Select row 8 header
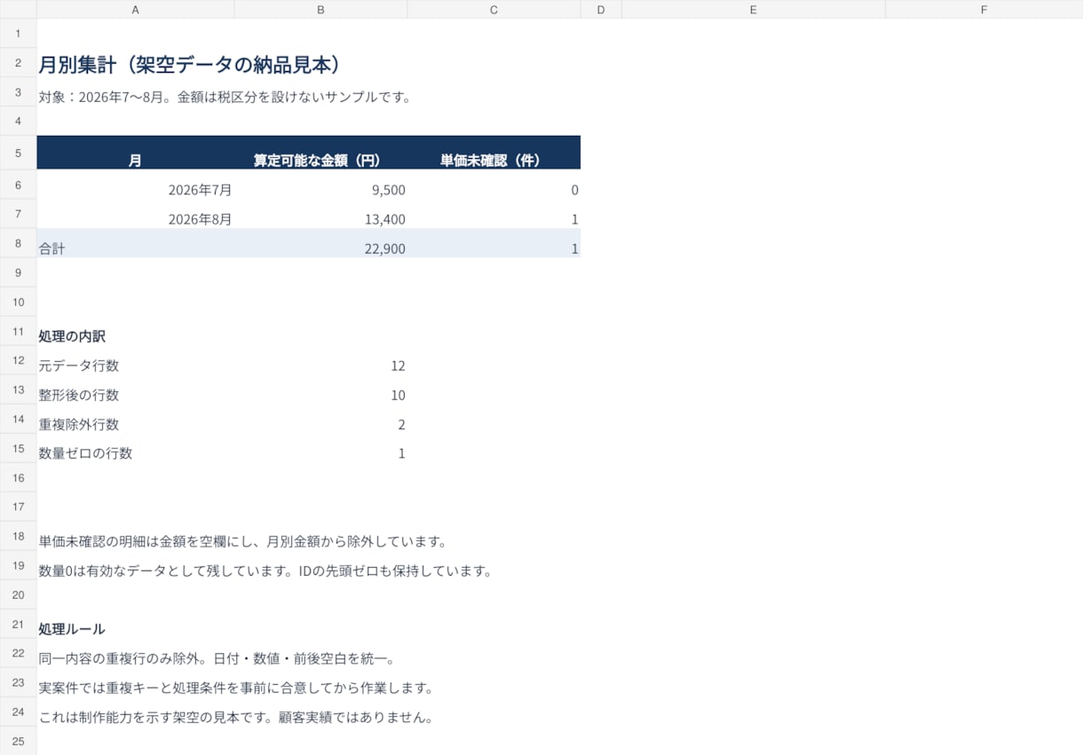 click(x=18, y=243)
